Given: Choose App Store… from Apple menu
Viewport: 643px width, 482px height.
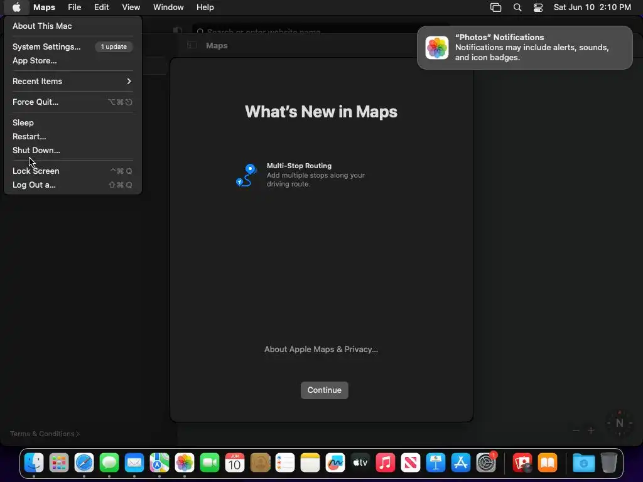Looking at the screenshot, I should (73, 61).
